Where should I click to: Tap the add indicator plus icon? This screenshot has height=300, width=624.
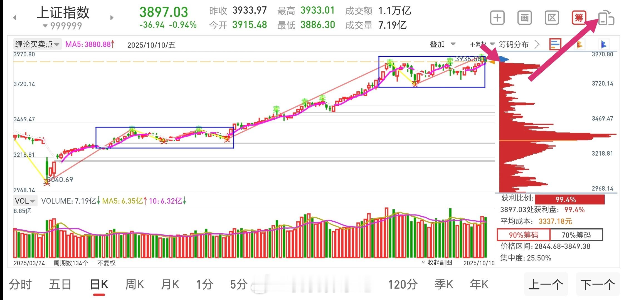497,17
